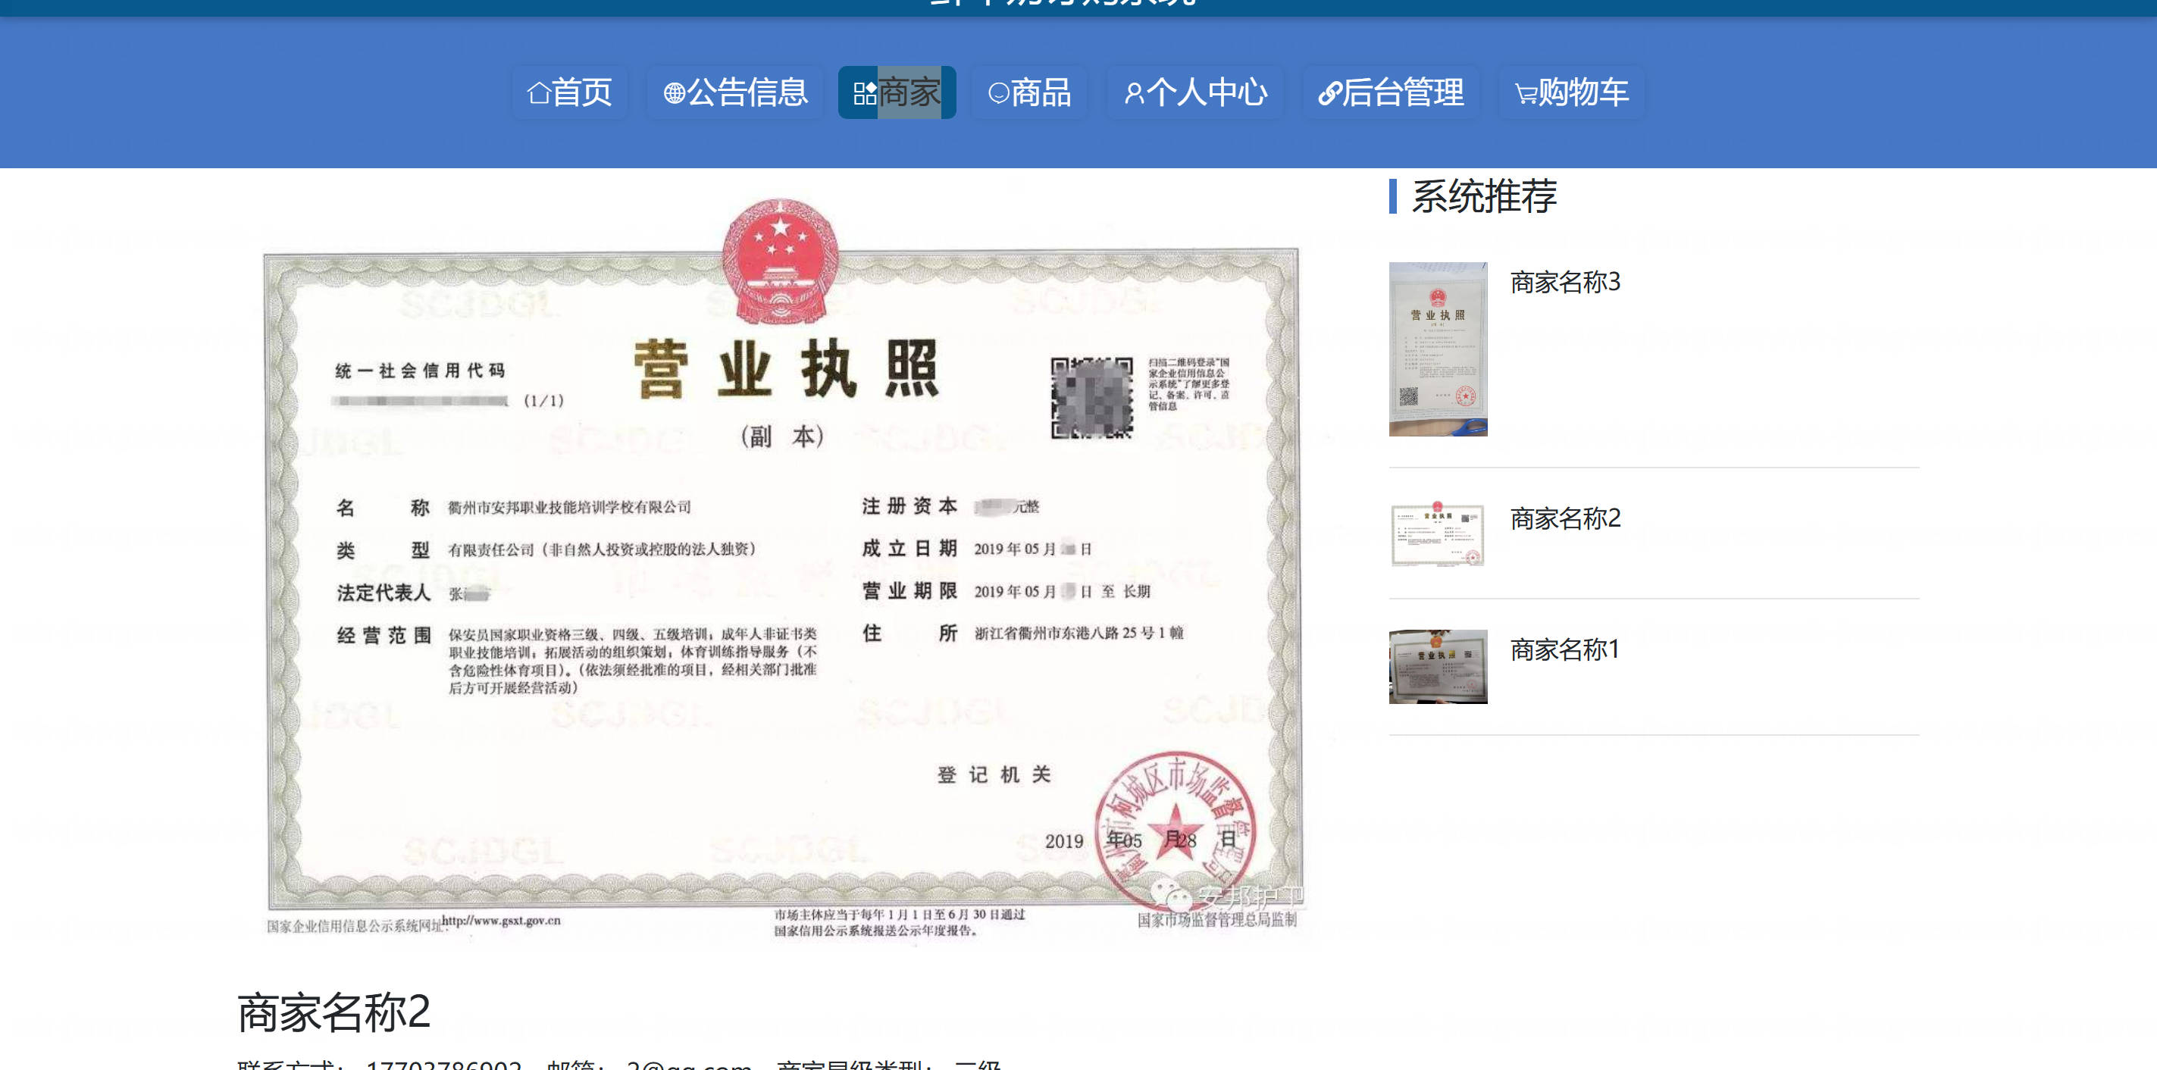Click the 商家名称1 title link
The image size is (2157, 1070).
[1565, 649]
